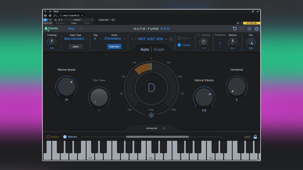Click the Humanize knob
The height and width of the screenshot is (170, 303).
pyautogui.click(x=237, y=87)
